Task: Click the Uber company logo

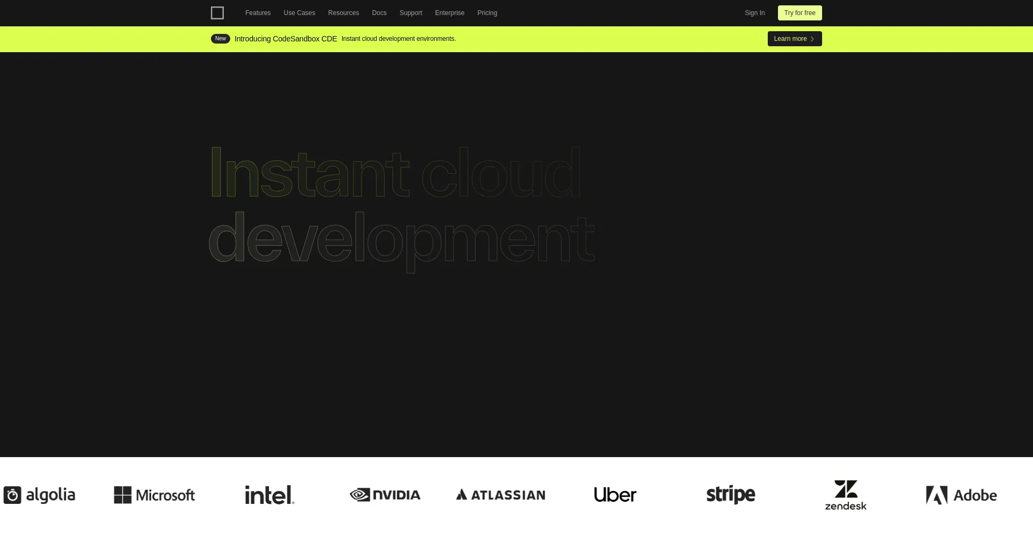Action: click(x=615, y=495)
